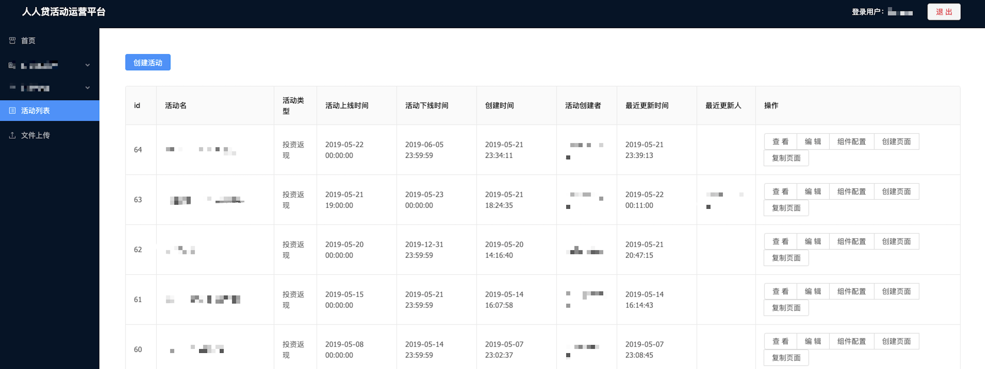
Task: Click the upload icon beside 文件上传
Action: (12, 135)
